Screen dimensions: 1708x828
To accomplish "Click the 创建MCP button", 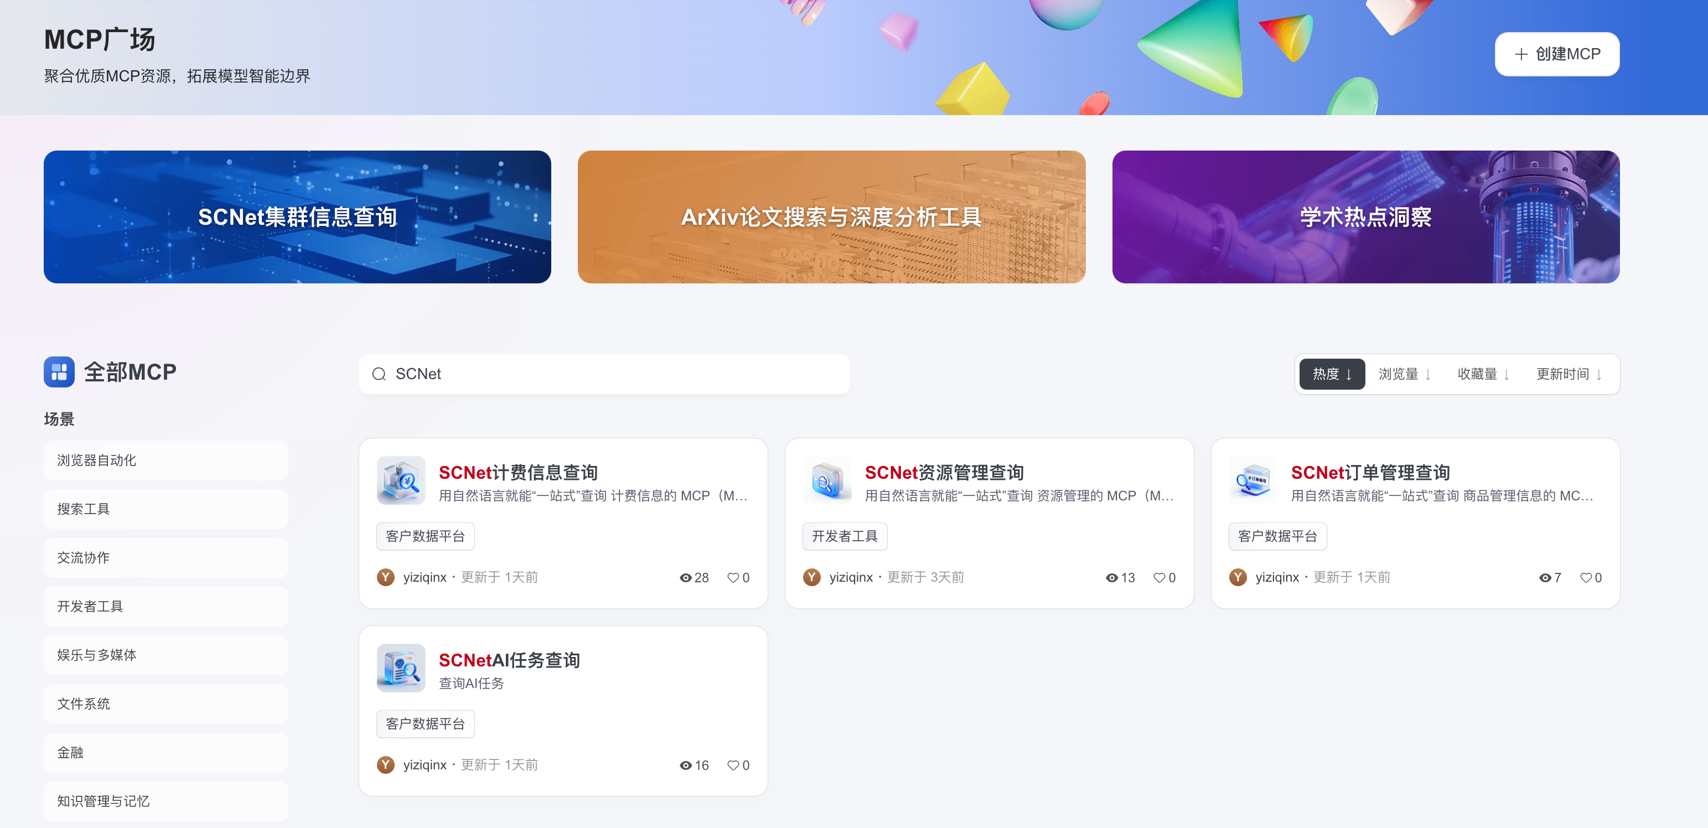I will pyautogui.click(x=1557, y=54).
